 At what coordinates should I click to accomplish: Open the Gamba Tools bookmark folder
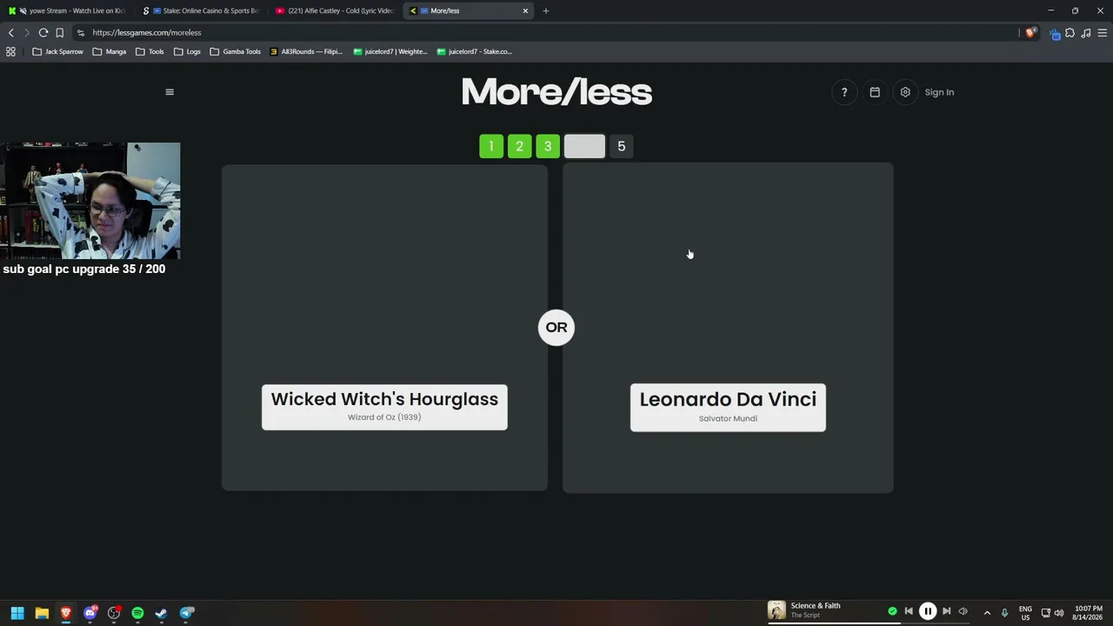236,51
